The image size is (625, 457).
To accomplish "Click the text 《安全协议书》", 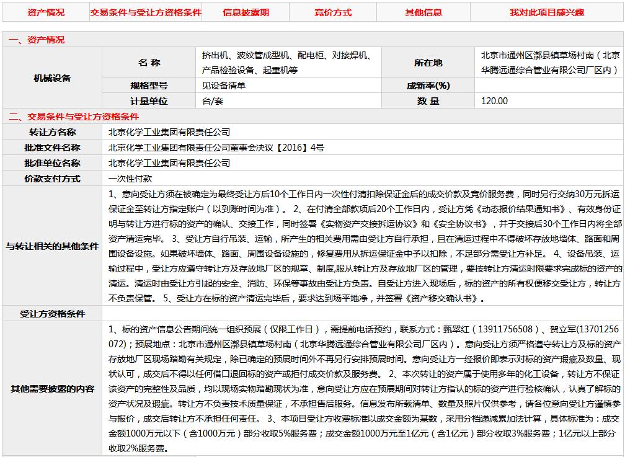I will coord(461,224).
